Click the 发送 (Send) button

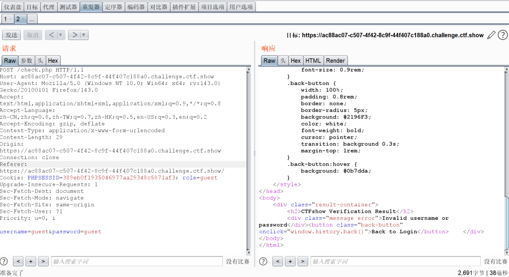tap(11, 35)
